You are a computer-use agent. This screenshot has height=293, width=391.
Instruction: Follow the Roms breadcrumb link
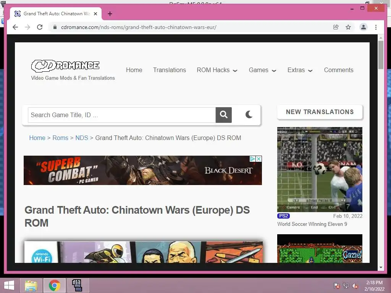point(60,138)
